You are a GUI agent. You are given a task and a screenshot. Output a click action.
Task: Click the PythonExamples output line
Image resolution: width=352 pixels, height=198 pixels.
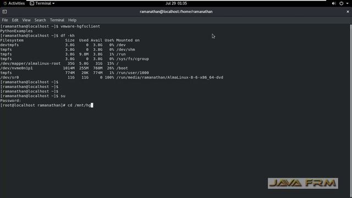tap(16, 31)
